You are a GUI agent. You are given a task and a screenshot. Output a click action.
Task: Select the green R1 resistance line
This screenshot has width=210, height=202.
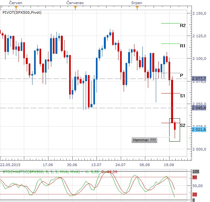(170, 44)
